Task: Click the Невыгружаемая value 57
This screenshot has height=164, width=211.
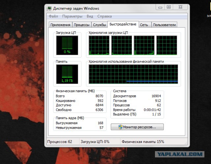Action: pyautogui.click(x=102, y=128)
